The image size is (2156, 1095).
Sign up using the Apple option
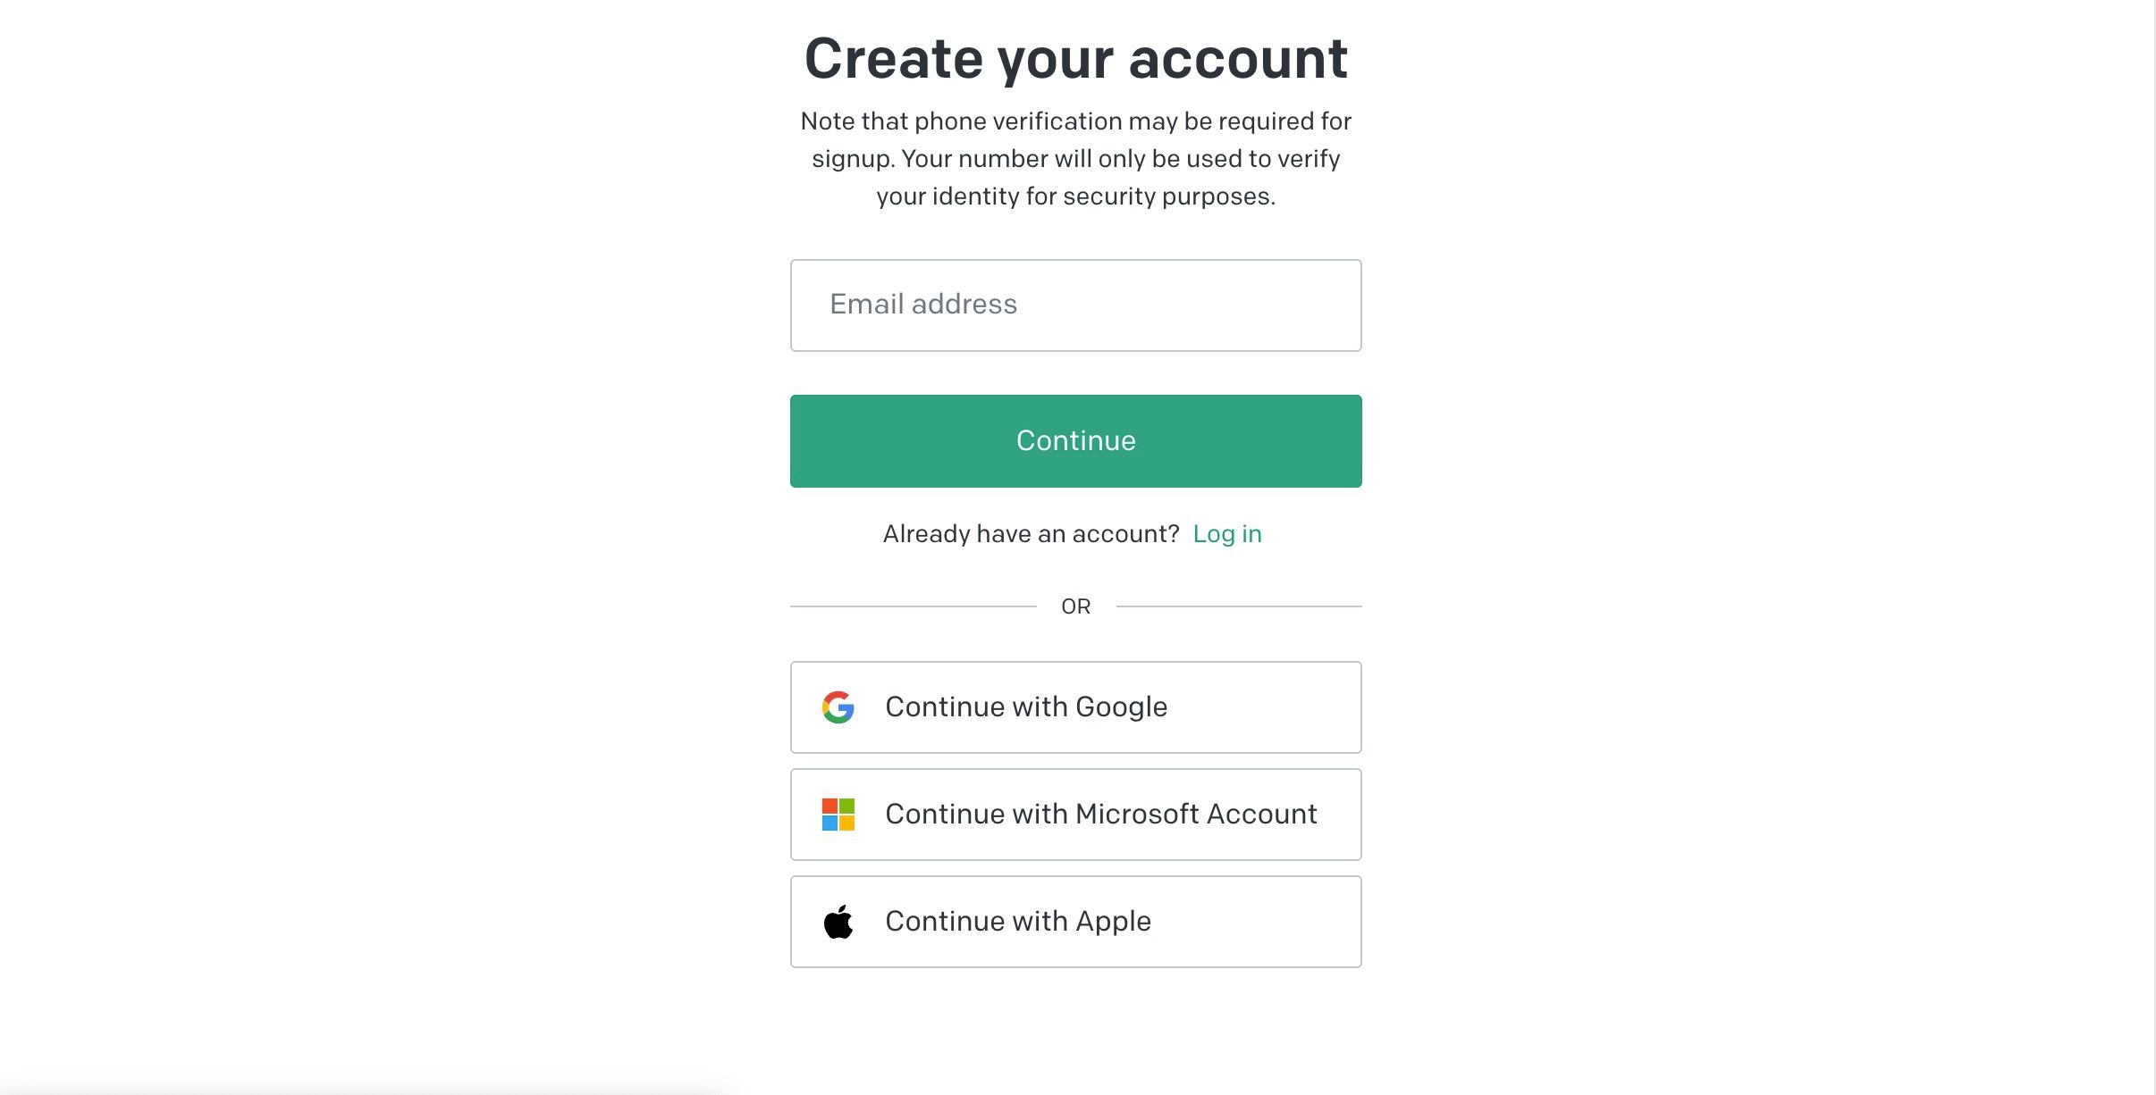(x=1075, y=921)
